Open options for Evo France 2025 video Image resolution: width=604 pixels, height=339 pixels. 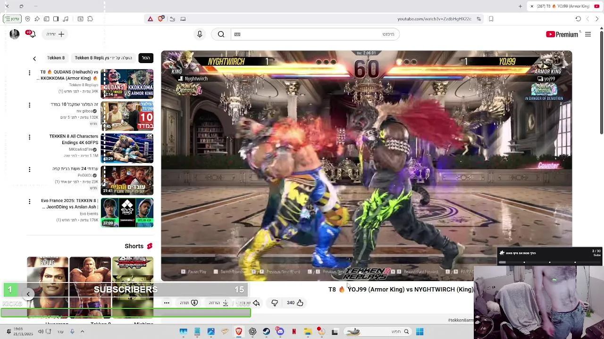[29, 201]
